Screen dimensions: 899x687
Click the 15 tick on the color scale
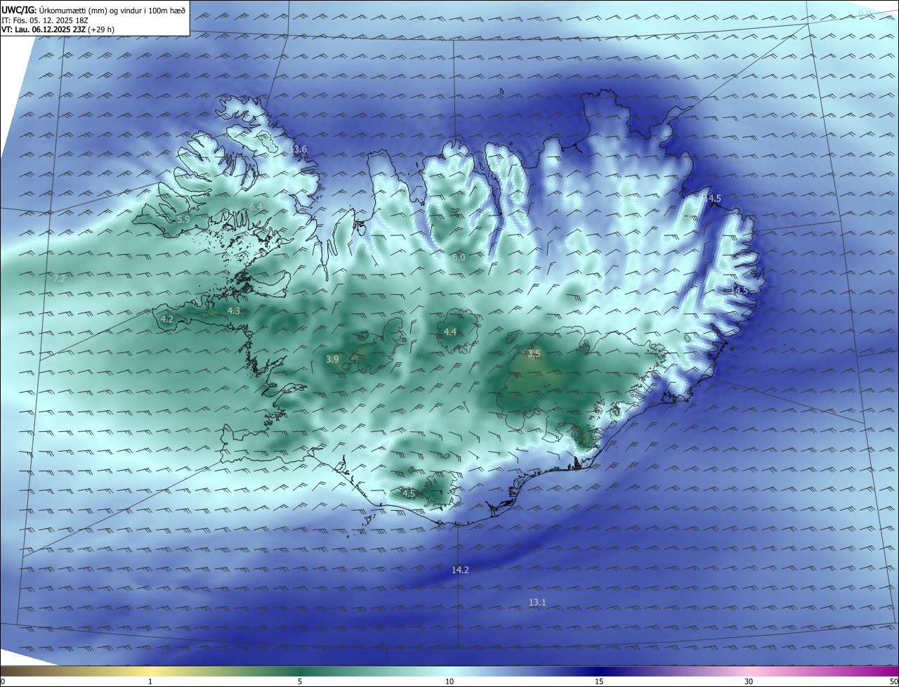click(599, 682)
